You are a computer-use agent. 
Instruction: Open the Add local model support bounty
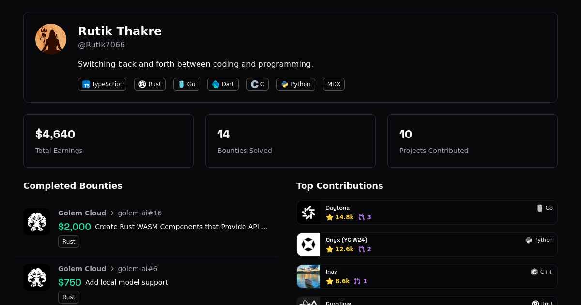126,282
